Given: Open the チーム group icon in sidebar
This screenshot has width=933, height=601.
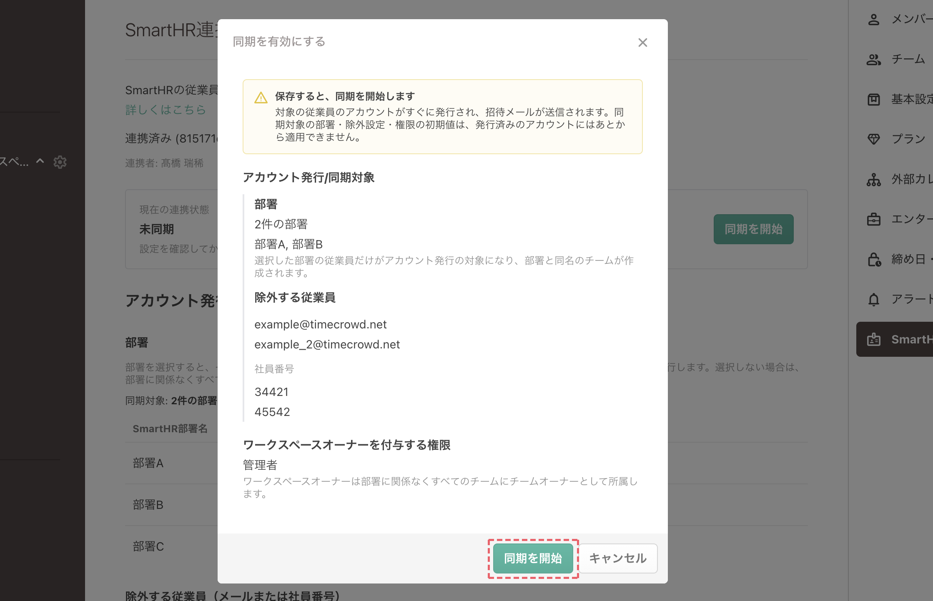Looking at the screenshot, I should tap(873, 60).
